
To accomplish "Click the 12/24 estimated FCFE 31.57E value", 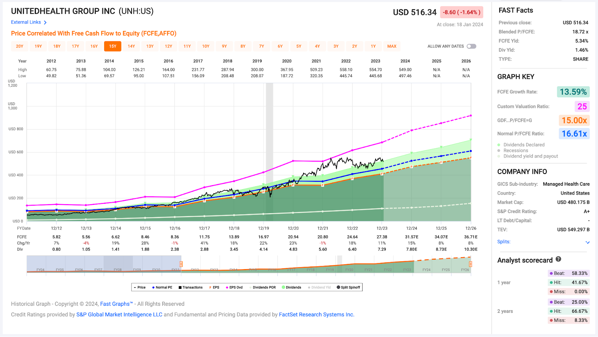I will coord(411,237).
